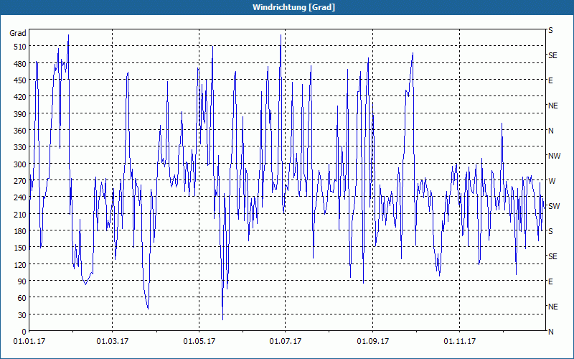Screen dimensions: 574x359
Task: Click the 120 y-axis value
Action: (x=20, y=264)
